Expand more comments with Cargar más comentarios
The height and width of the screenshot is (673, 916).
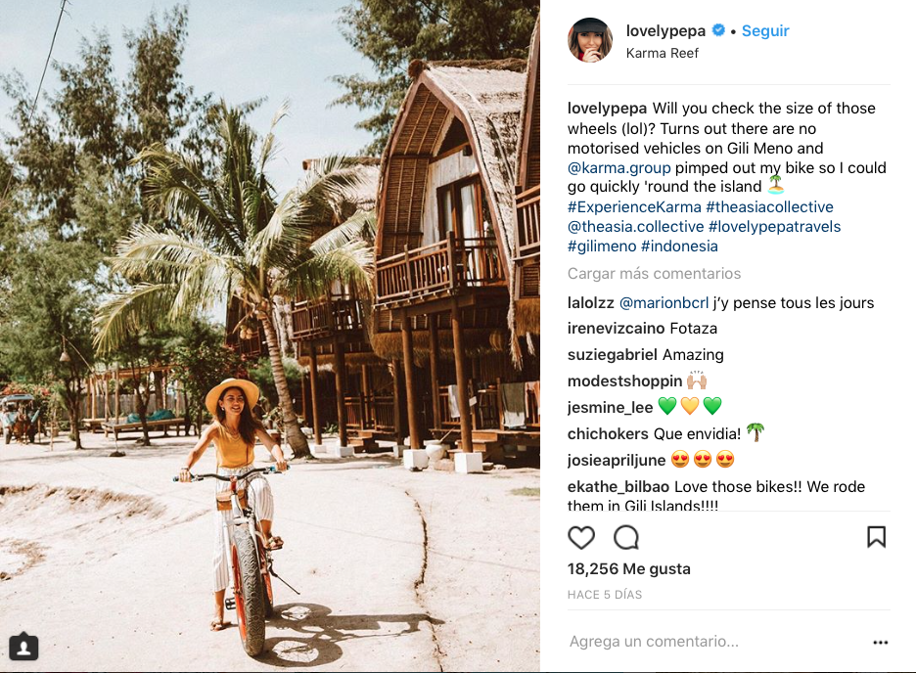(654, 273)
